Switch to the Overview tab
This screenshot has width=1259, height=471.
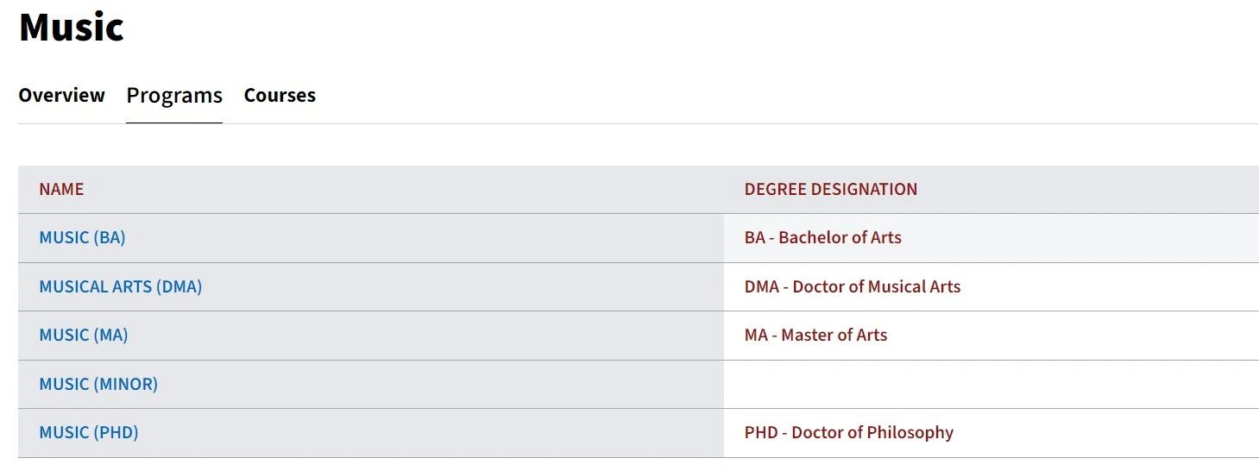61,95
